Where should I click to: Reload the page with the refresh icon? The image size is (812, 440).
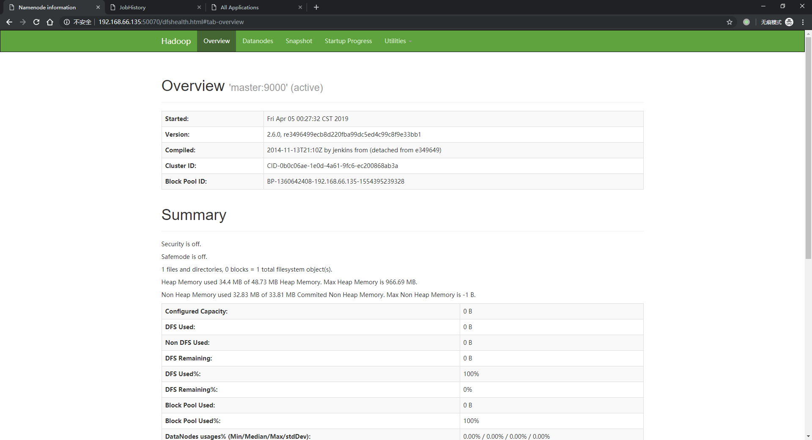click(36, 22)
